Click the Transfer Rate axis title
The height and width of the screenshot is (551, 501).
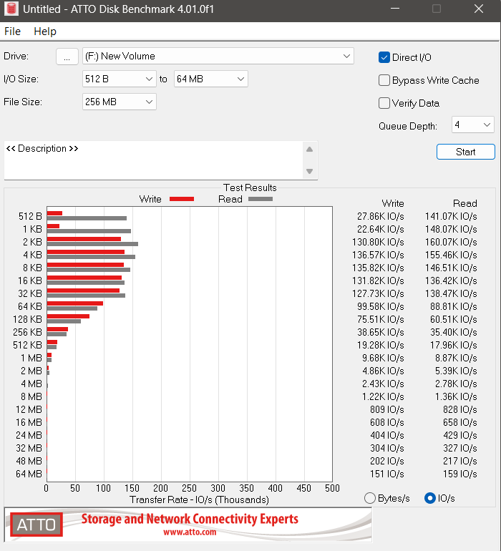point(199,499)
